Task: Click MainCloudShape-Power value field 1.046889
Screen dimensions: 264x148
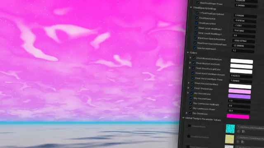Action: coord(246,6)
